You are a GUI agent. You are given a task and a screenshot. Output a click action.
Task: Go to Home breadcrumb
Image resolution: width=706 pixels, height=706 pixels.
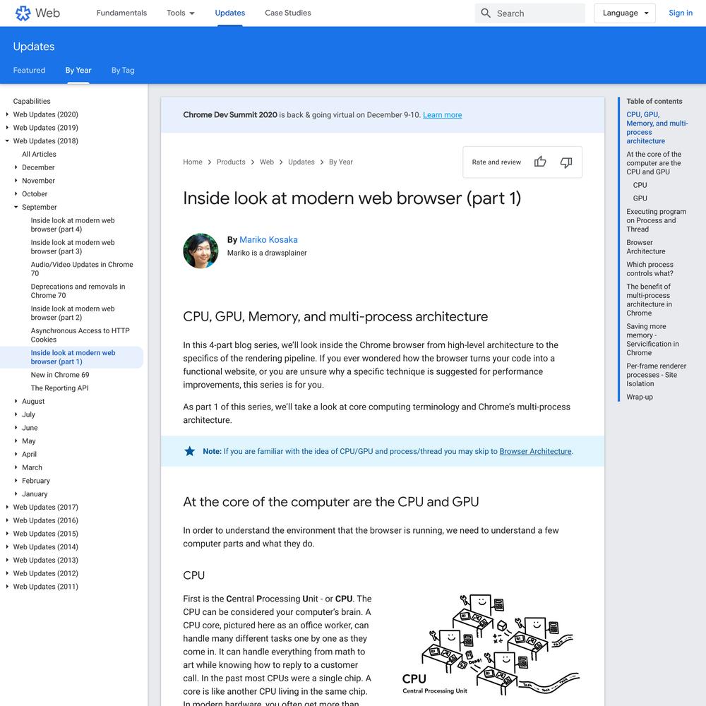tap(193, 162)
